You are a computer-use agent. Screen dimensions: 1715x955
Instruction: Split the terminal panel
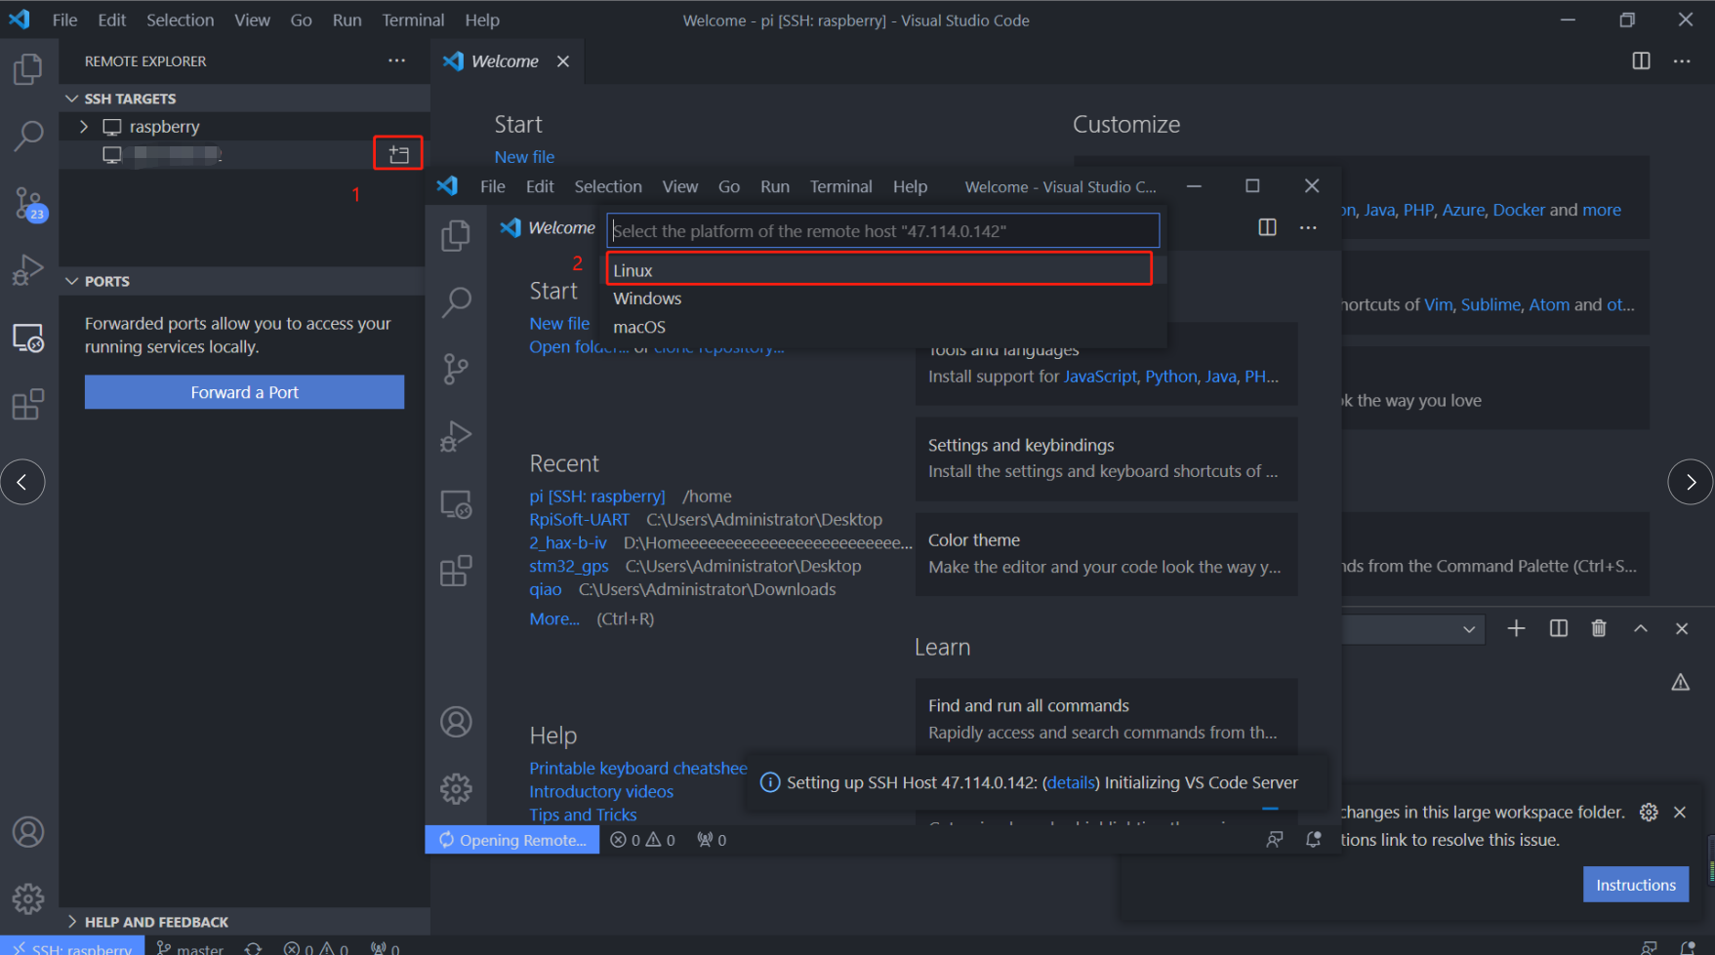1559,628
